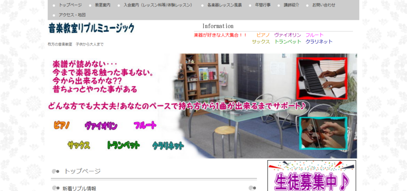Go to 各楽器レッスン風景 page
Screen dimensions: 407x191
coord(225,5)
